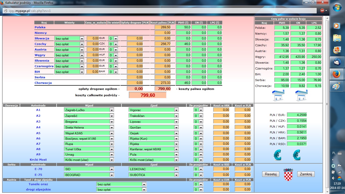
Task: Open the Czechy vignette count dropdown
Action: [116, 44]
